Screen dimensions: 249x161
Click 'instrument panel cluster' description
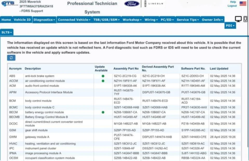click(x=41, y=148)
